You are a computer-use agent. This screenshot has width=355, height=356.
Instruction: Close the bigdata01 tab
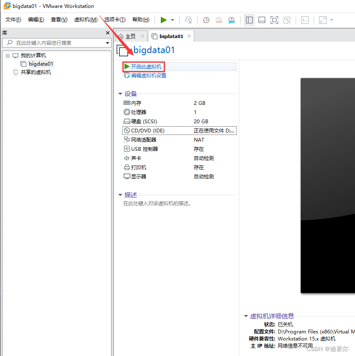(189, 36)
